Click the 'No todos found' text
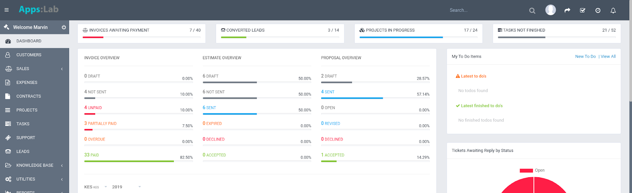This screenshot has height=193, width=632. [473, 91]
